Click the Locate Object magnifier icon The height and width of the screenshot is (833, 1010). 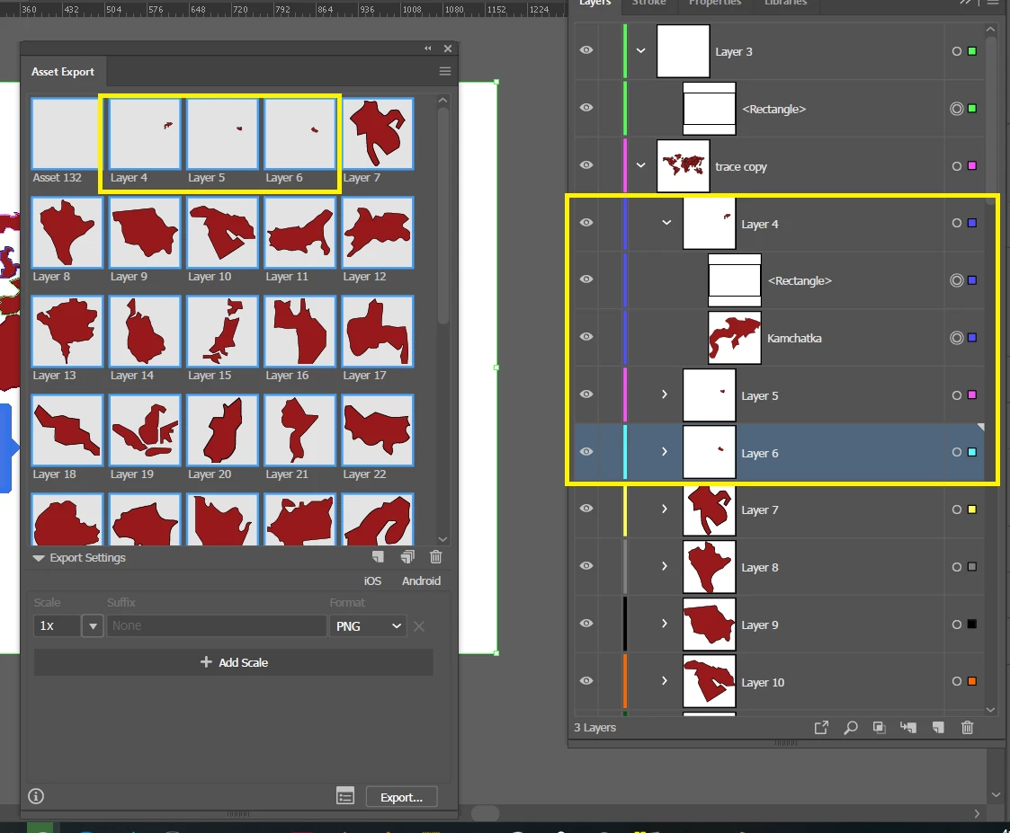(x=850, y=728)
